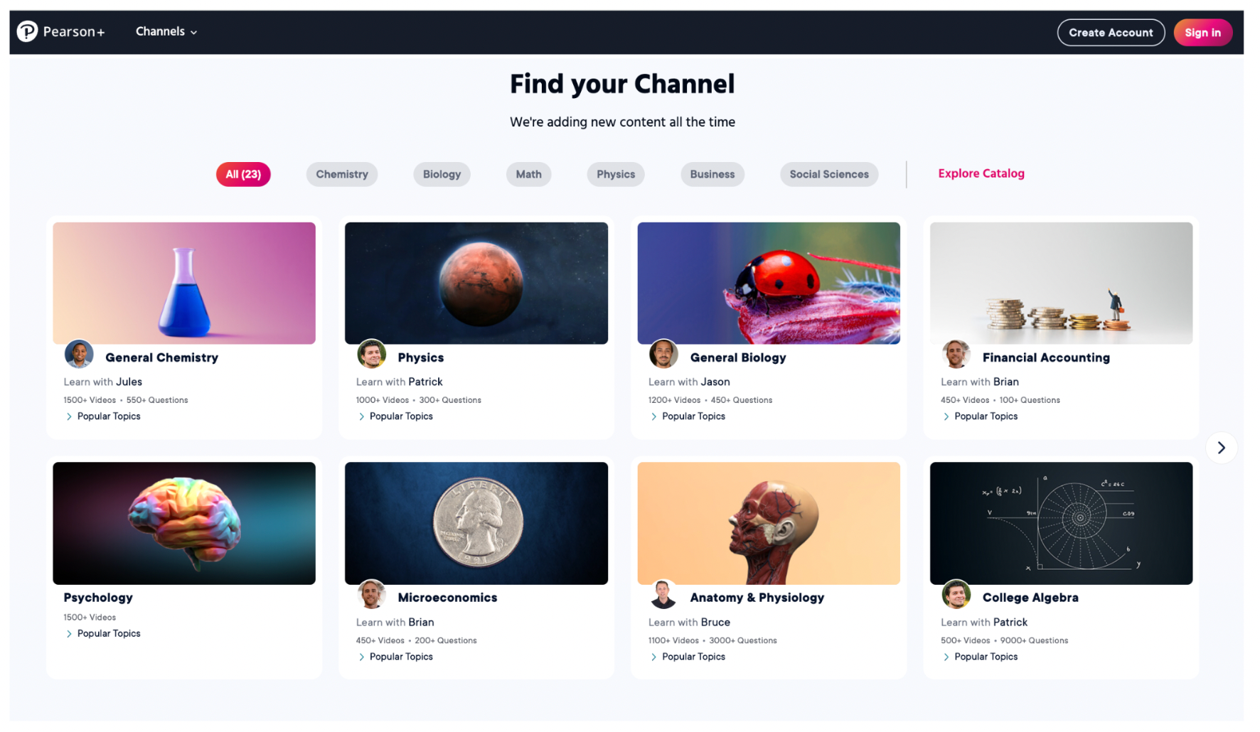Click "450+ Videos • 200+ Questions" text
This screenshot has height=732, width=1260.
tap(416, 640)
